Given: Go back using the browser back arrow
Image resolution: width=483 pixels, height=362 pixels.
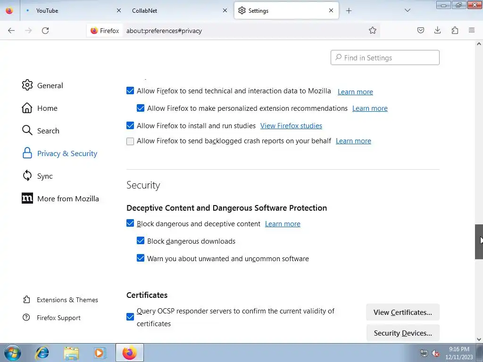Looking at the screenshot, I should point(11,31).
